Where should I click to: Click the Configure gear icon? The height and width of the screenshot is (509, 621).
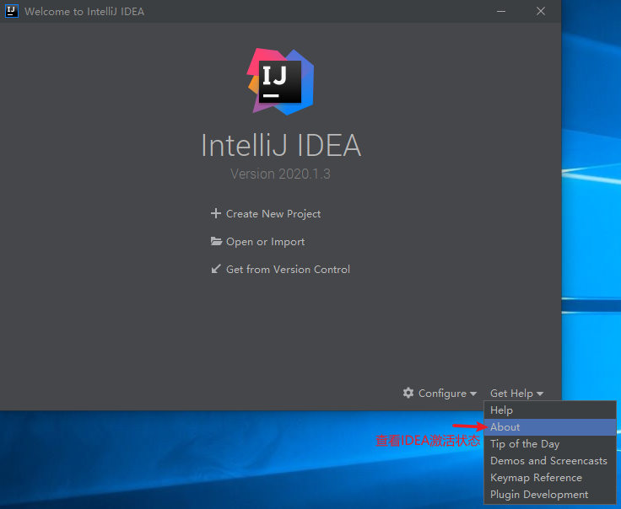tap(408, 393)
